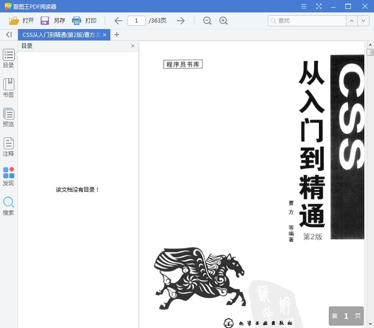Open the 预览 preview panel
Image resolution: width=374 pixels, height=328 pixels.
8,117
